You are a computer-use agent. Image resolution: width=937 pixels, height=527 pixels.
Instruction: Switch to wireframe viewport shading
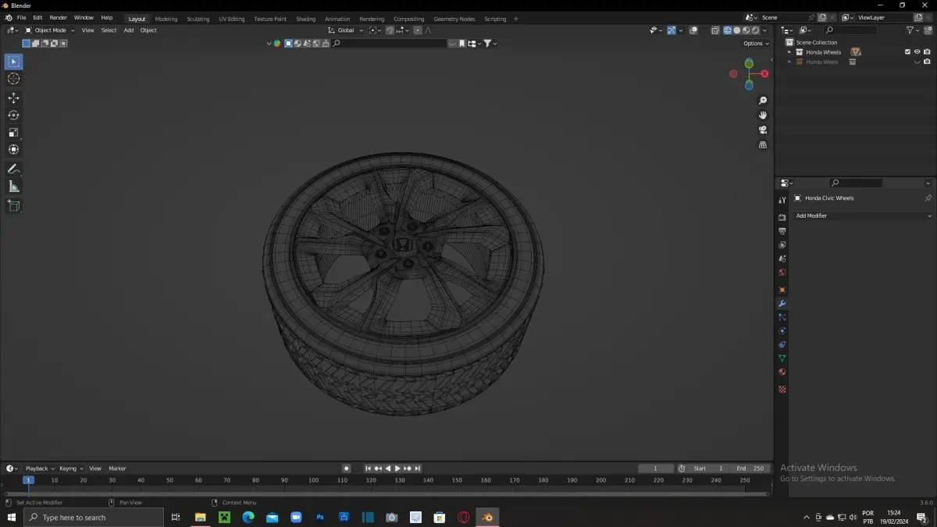(x=727, y=30)
